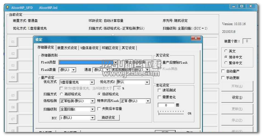Click the 装置个数 input field
Screen dimensions: 262x136
coord(247,41)
